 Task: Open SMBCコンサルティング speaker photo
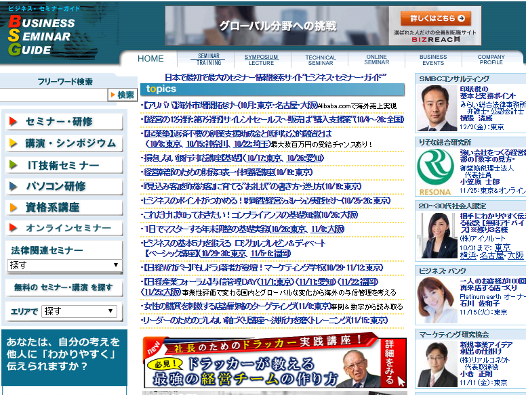(x=437, y=108)
